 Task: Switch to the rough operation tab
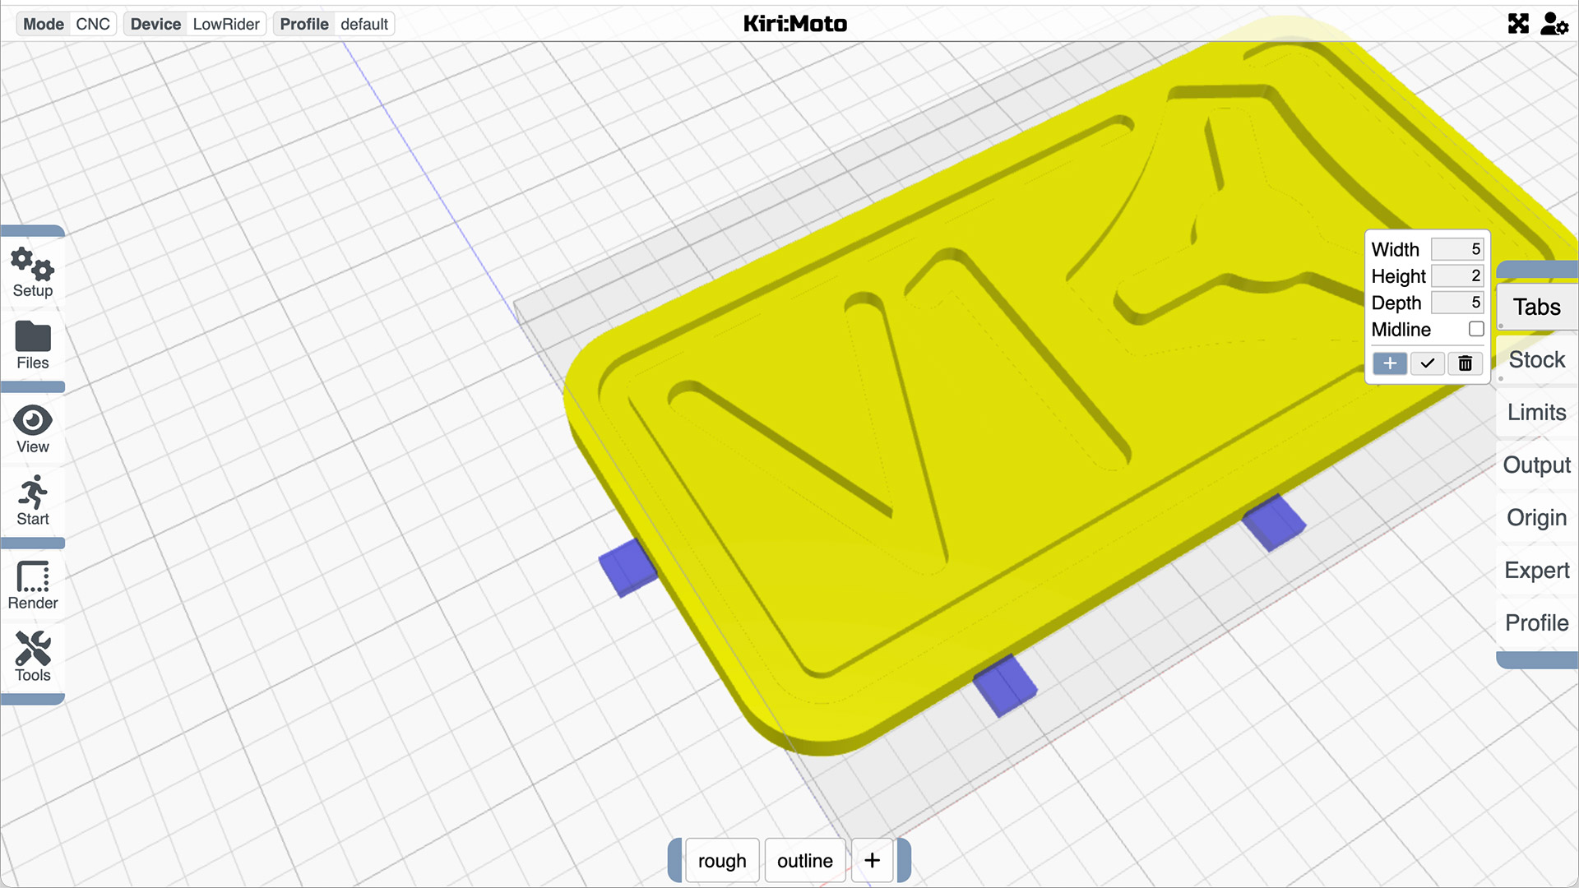pyautogui.click(x=721, y=860)
